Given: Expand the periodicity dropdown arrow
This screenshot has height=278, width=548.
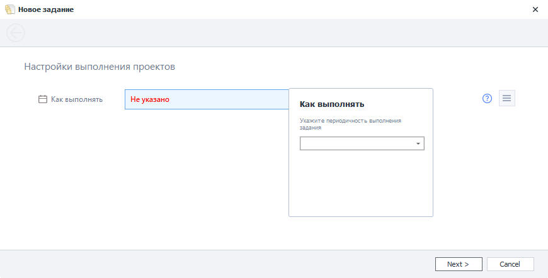Looking at the screenshot, I should click(418, 144).
